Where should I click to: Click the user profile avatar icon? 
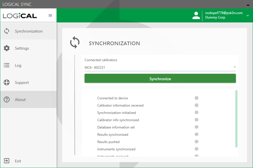(196, 15)
